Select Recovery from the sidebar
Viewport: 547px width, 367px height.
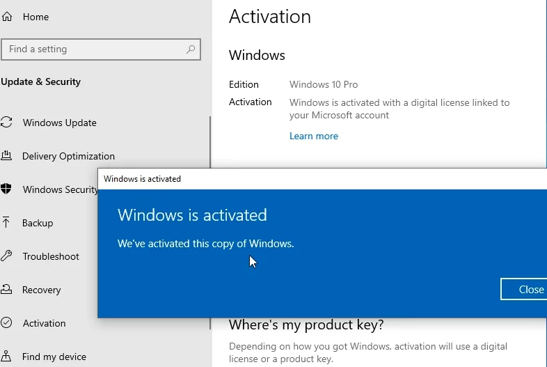(x=42, y=290)
